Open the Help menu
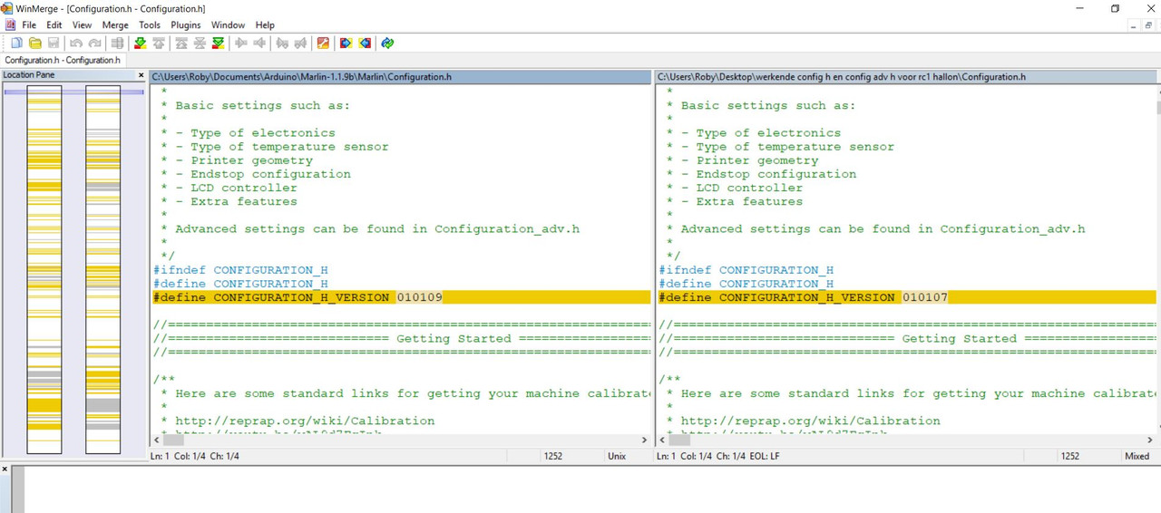The height and width of the screenshot is (513, 1161). (265, 24)
